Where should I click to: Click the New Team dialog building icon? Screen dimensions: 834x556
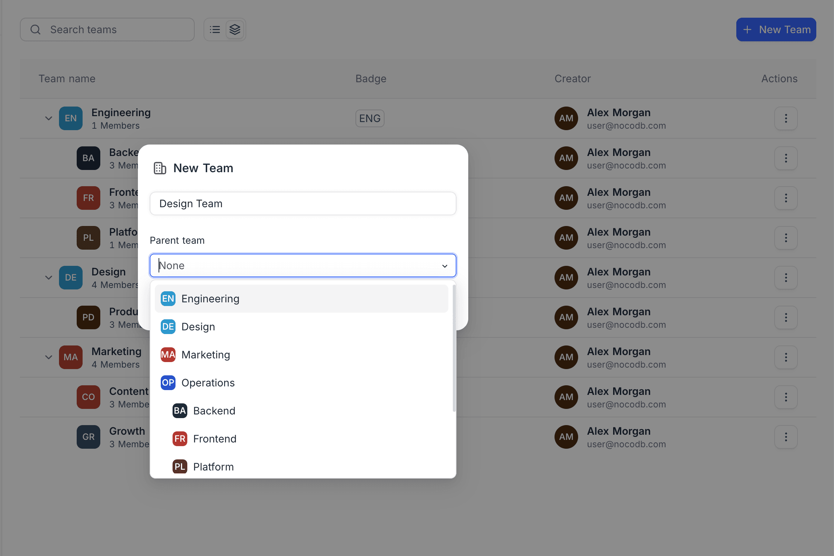(x=160, y=168)
